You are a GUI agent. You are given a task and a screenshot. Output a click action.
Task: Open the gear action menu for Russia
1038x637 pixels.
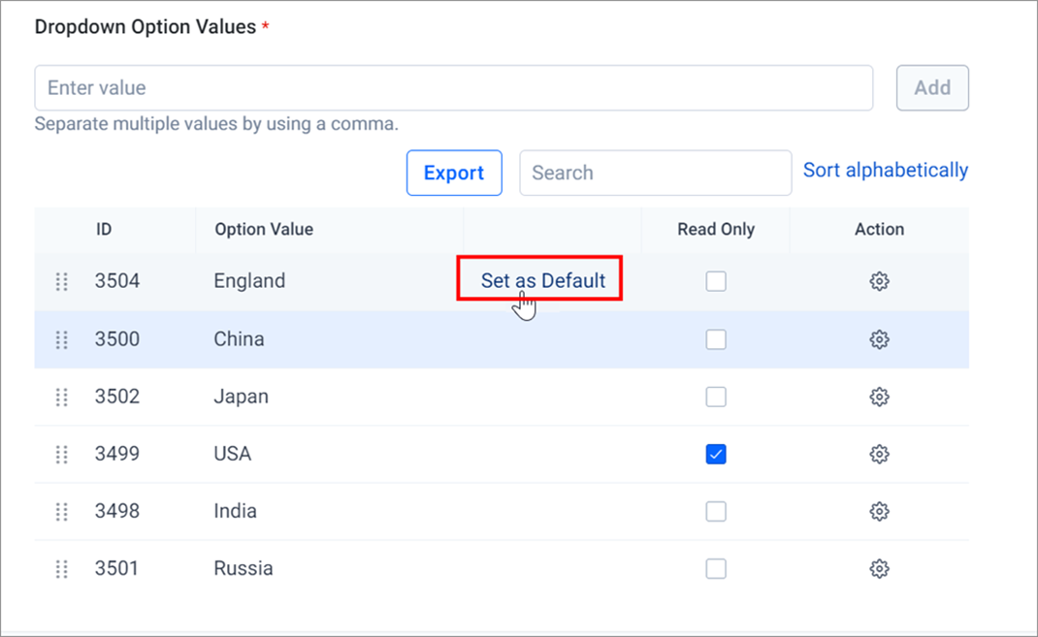click(879, 569)
